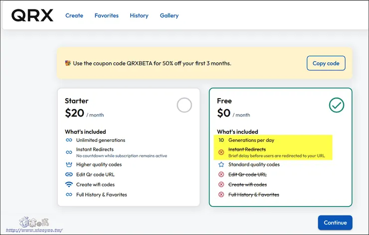Click the gift emoji in the coupon banner
369x235 pixels.
68,63
